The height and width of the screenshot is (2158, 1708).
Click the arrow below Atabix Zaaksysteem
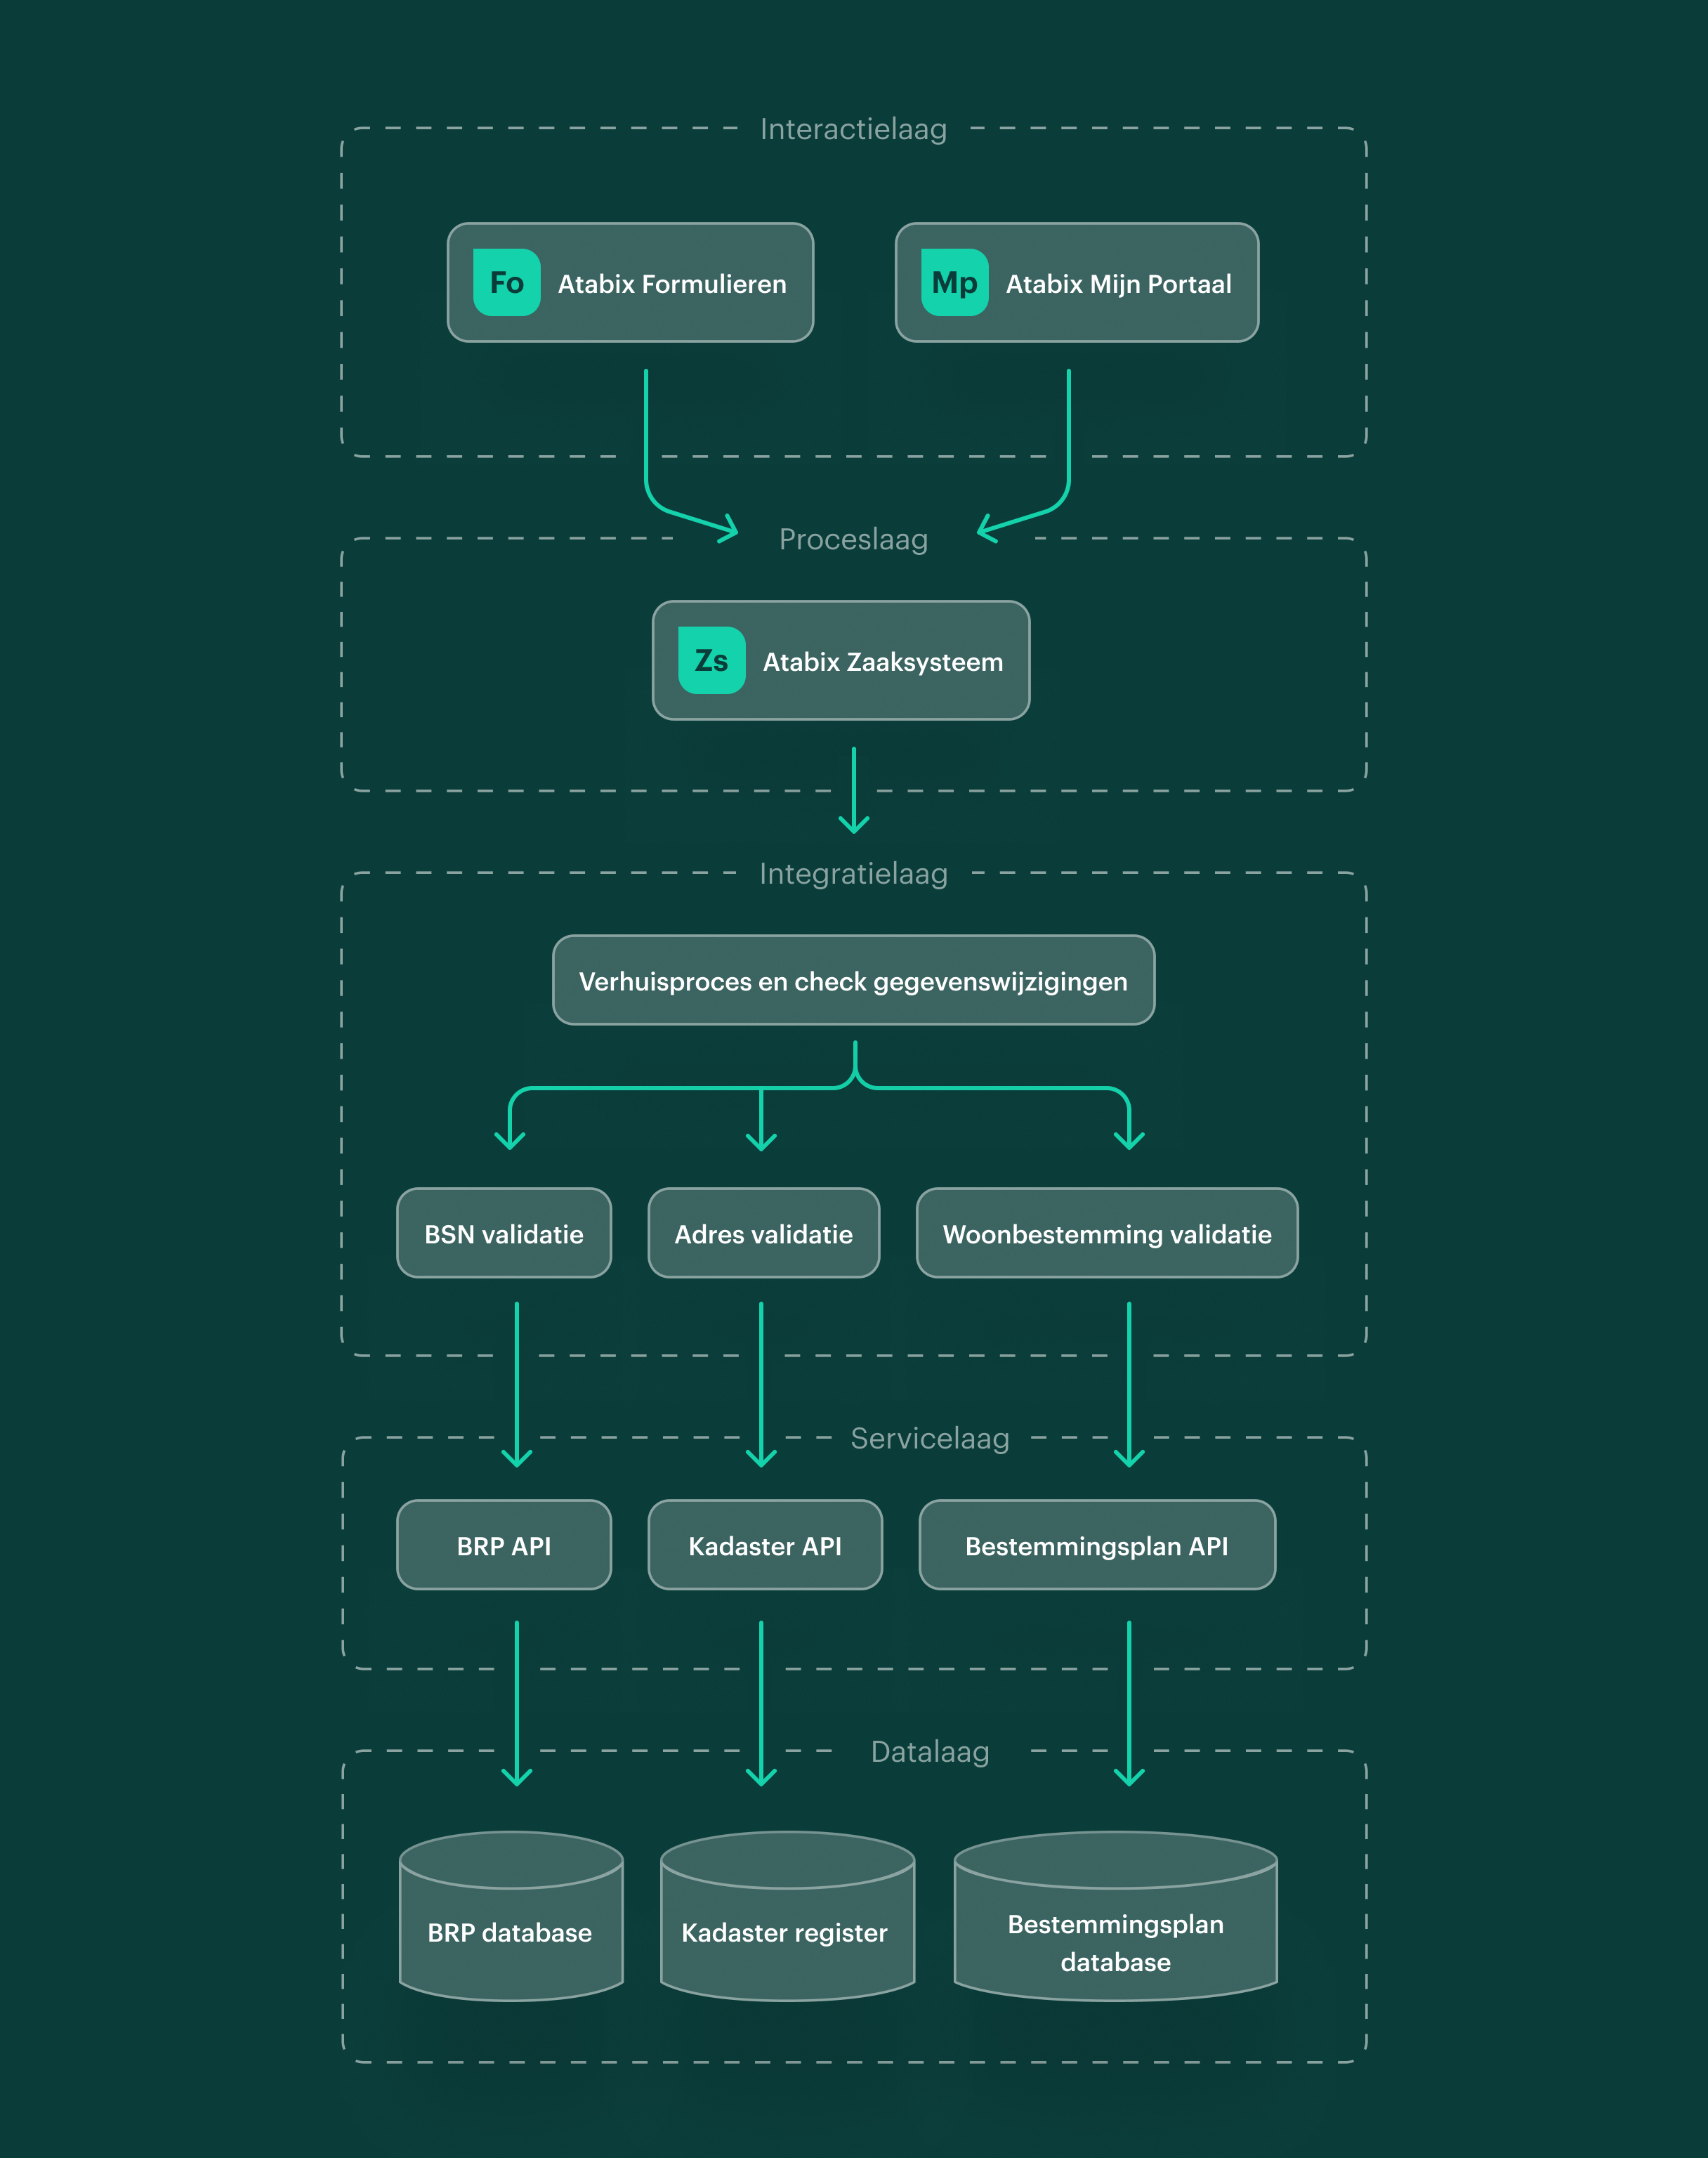tap(853, 790)
